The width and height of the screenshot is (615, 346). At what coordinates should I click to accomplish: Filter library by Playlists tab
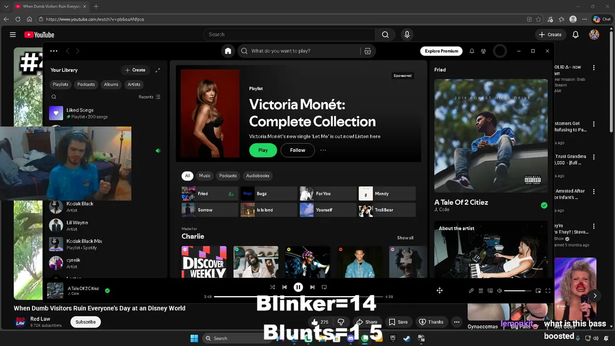[61, 85]
